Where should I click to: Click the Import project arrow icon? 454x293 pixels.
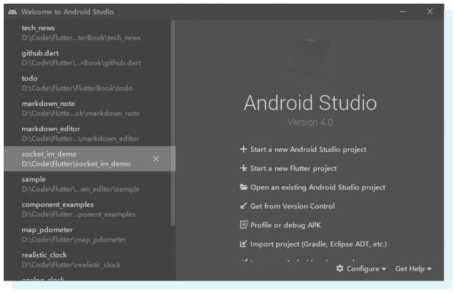point(243,244)
